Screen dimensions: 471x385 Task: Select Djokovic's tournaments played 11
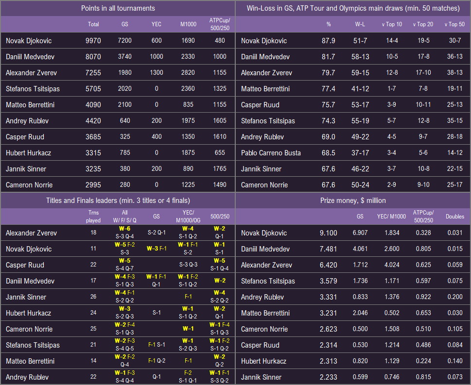point(93,249)
